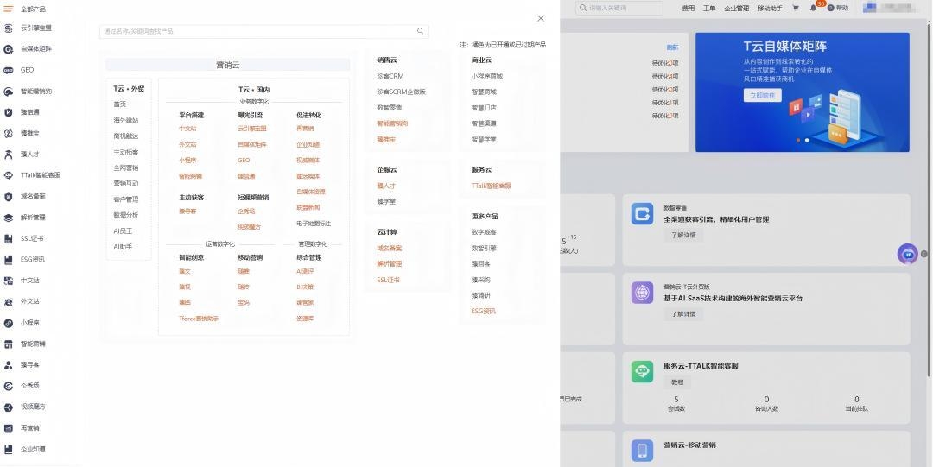Open 数字威客 under 更多产品
933x467 pixels.
[x=484, y=232]
